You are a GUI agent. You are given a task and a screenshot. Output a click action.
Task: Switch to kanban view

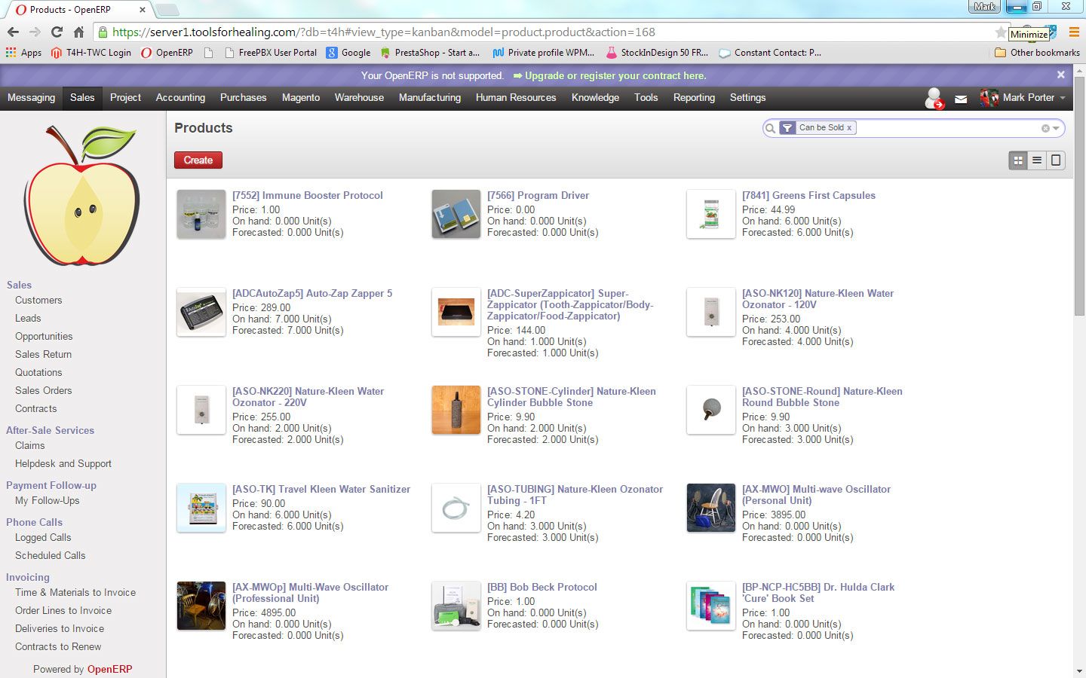pyautogui.click(x=1018, y=160)
